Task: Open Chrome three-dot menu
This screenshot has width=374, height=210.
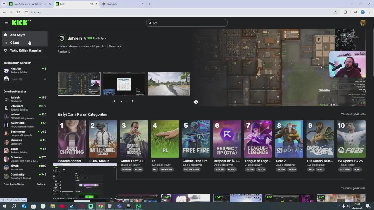Action: coord(370,12)
